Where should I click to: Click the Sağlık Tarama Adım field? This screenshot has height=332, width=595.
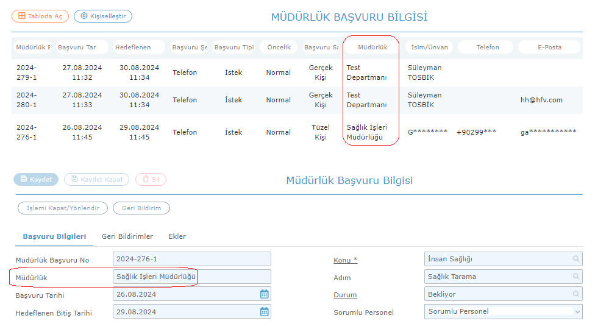503,277
